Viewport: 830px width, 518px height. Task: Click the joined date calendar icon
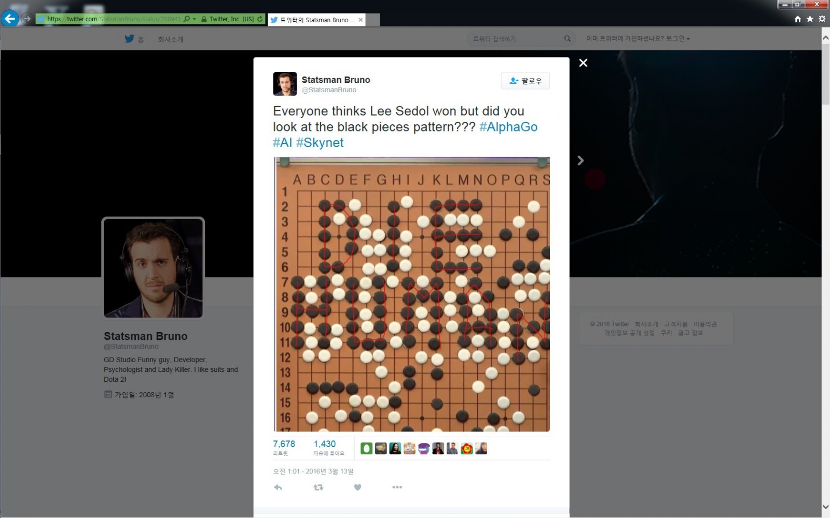pyautogui.click(x=108, y=394)
